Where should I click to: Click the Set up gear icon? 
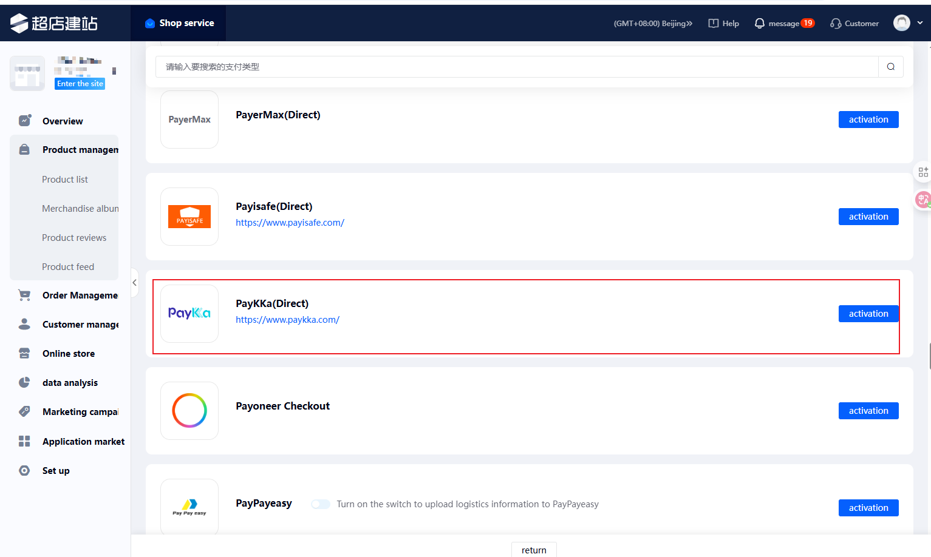(24, 471)
